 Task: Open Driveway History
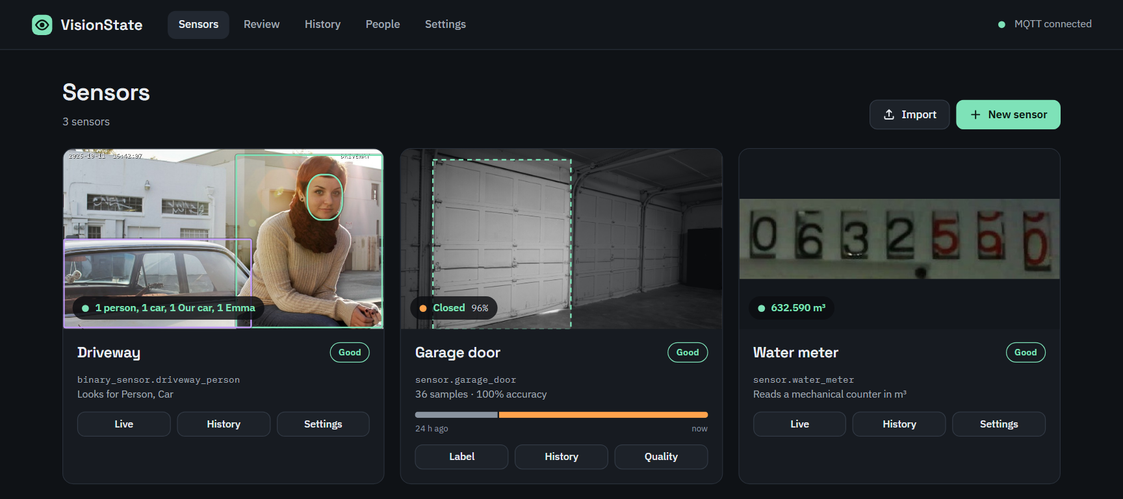224,424
